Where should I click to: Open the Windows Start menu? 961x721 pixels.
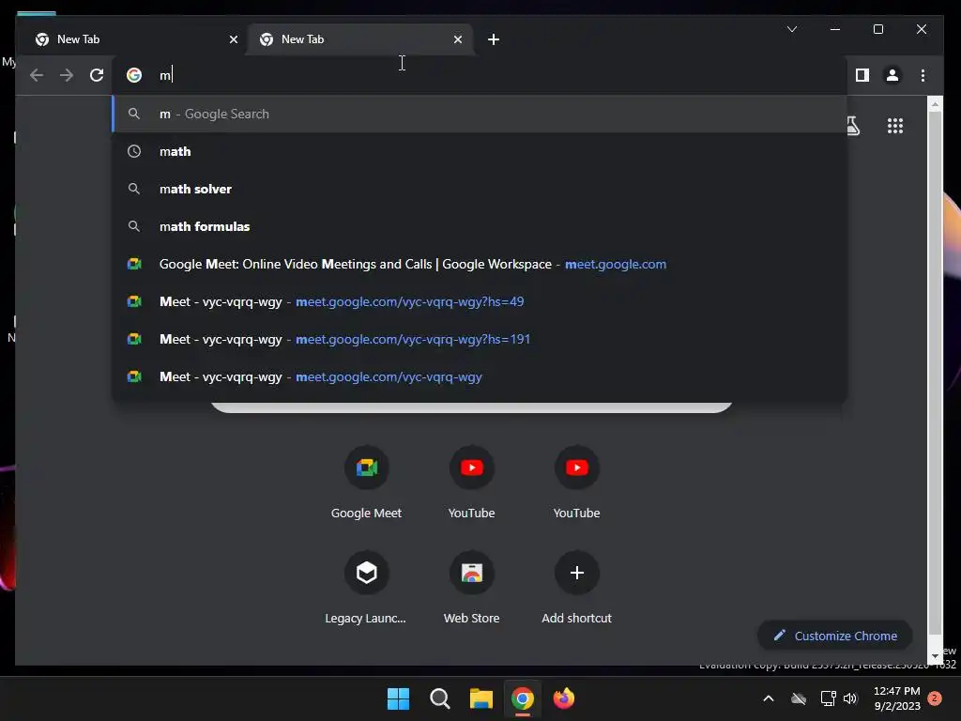(398, 698)
